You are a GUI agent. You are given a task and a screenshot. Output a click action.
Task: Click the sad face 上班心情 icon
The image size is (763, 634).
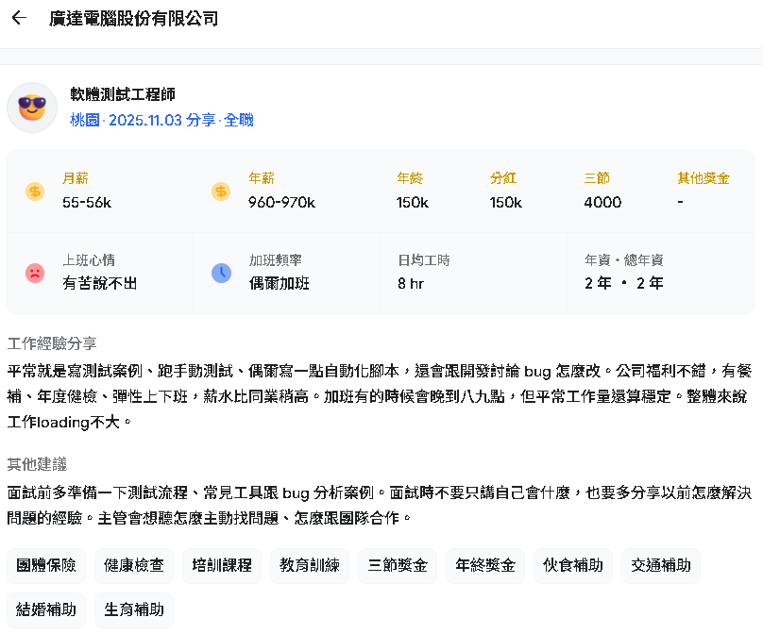[35, 274]
